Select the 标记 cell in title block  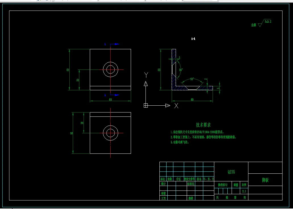163,179
